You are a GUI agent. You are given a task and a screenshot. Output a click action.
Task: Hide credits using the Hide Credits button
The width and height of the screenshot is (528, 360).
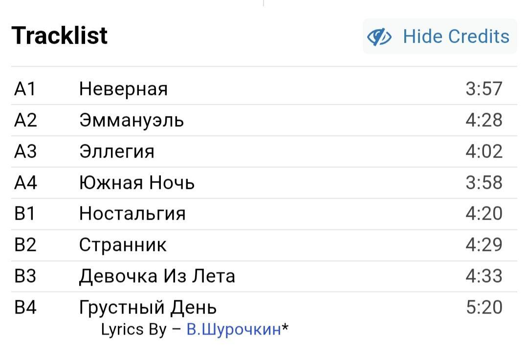(440, 36)
